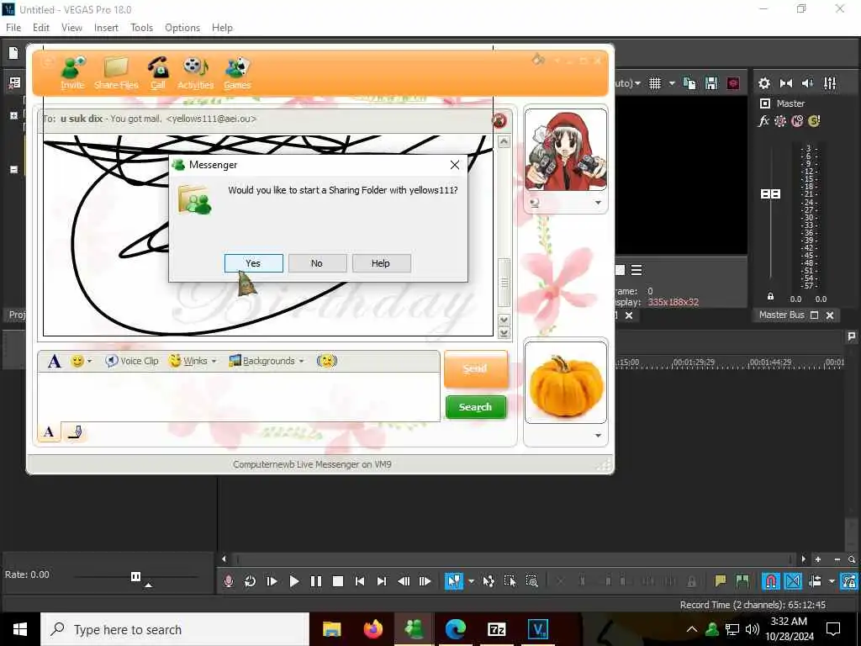Screen dimensions: 861x646
Task: Toggle Master bus mute icon
Action: point(797,121)
